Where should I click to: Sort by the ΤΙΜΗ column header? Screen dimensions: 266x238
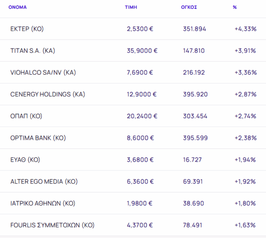click(x=131, y=7)
